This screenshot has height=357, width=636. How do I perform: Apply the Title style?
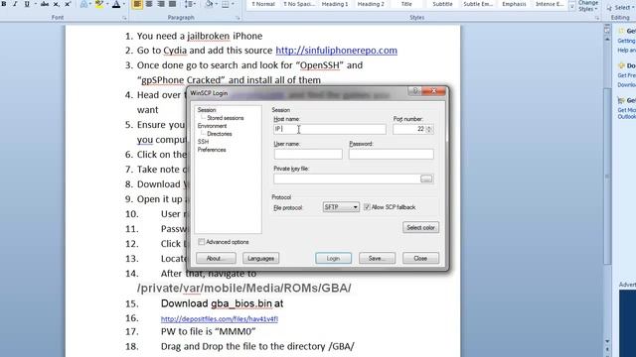coord(406,4)
